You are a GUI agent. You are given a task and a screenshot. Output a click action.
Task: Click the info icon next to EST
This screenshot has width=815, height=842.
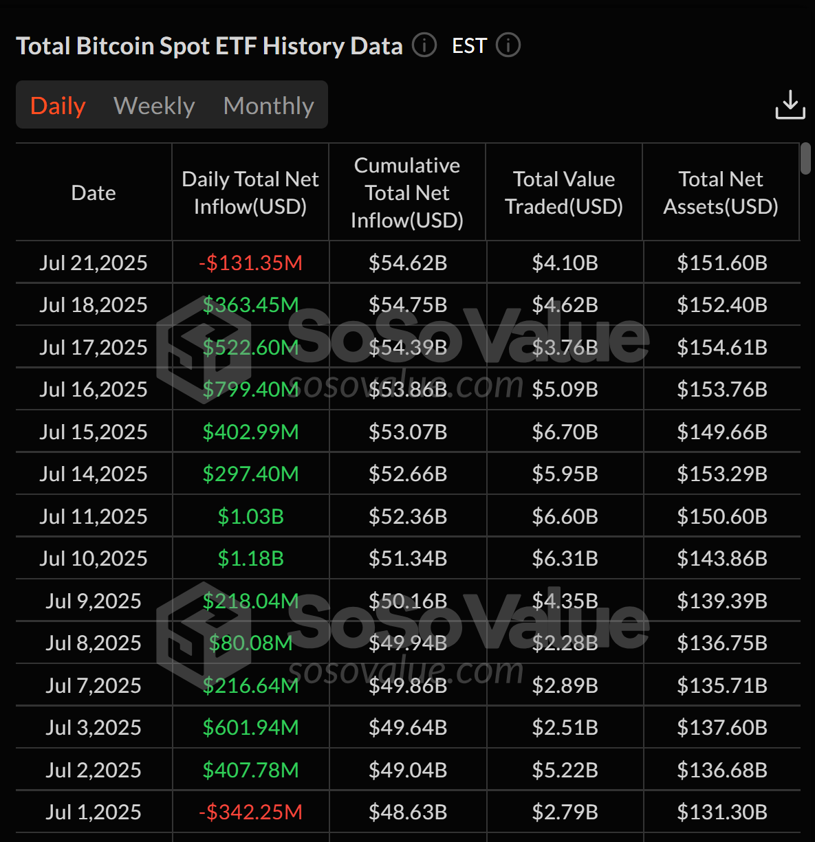point(508,45)
